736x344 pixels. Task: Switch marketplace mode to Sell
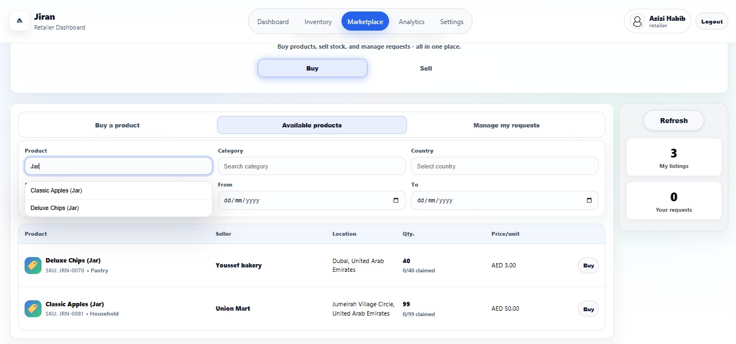426,68
